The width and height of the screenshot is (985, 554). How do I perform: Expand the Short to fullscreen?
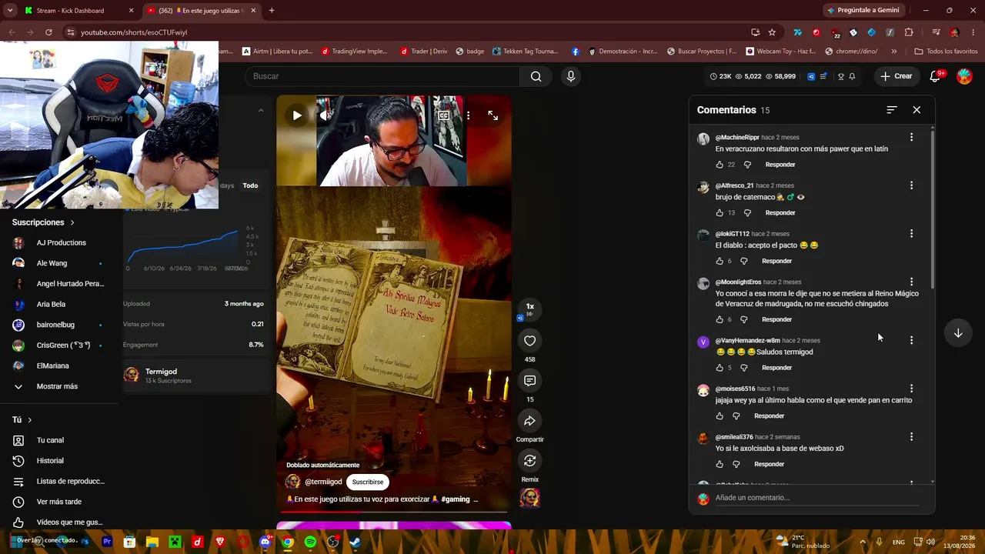(x=492, y=115)
